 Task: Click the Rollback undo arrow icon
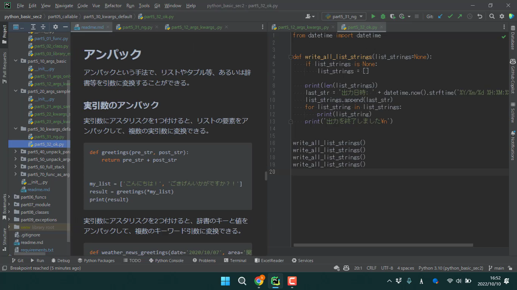480,16
